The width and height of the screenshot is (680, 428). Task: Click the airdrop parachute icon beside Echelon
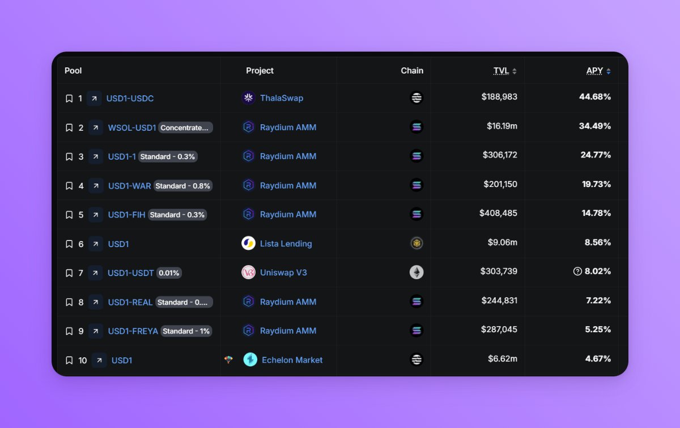coord(228,359)
